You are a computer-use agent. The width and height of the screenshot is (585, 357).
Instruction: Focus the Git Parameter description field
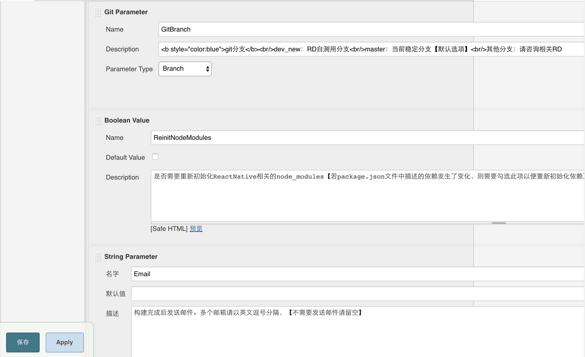372,49
